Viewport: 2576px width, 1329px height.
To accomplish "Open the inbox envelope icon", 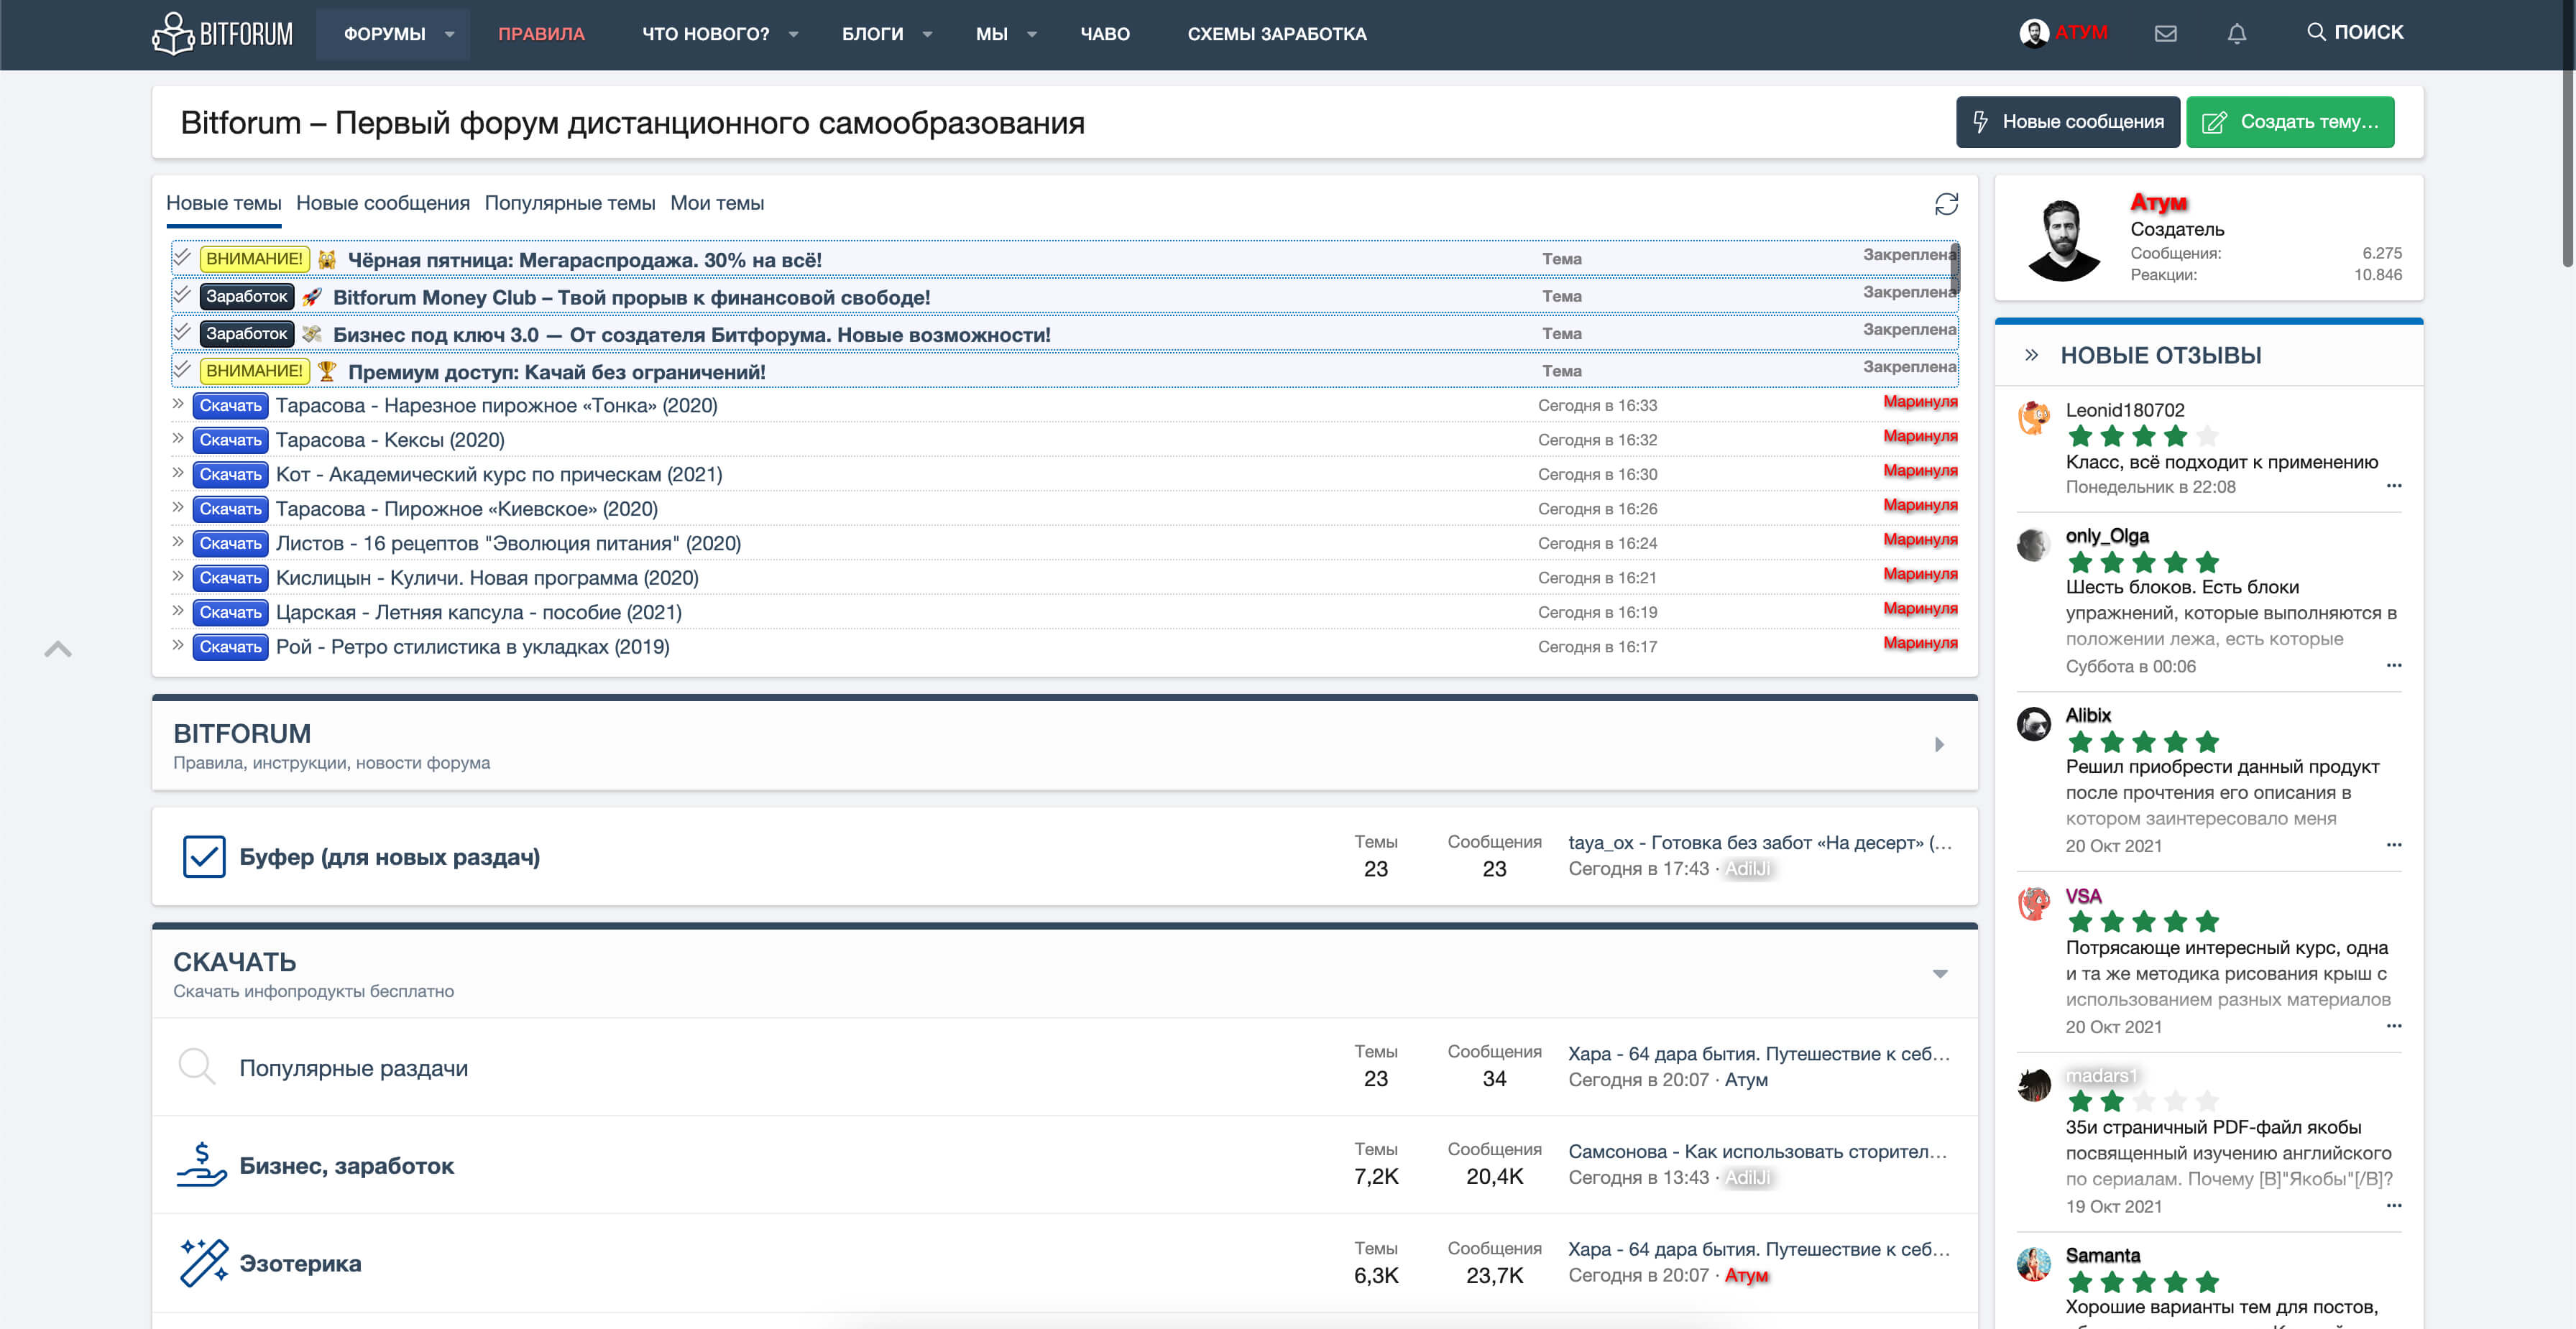I will [2165, 34].
